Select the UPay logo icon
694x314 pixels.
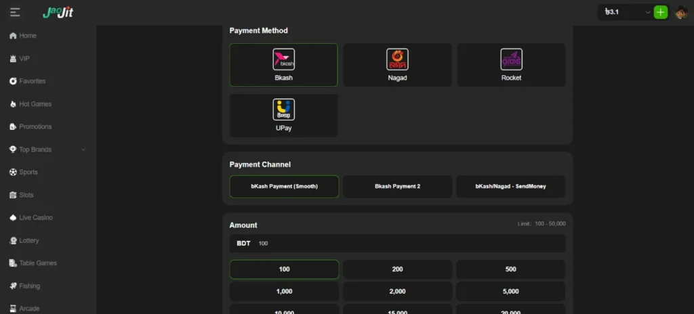point(284,110)
